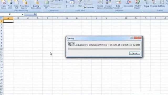Sort A to Z ascending icon

(x=67, y=2)
